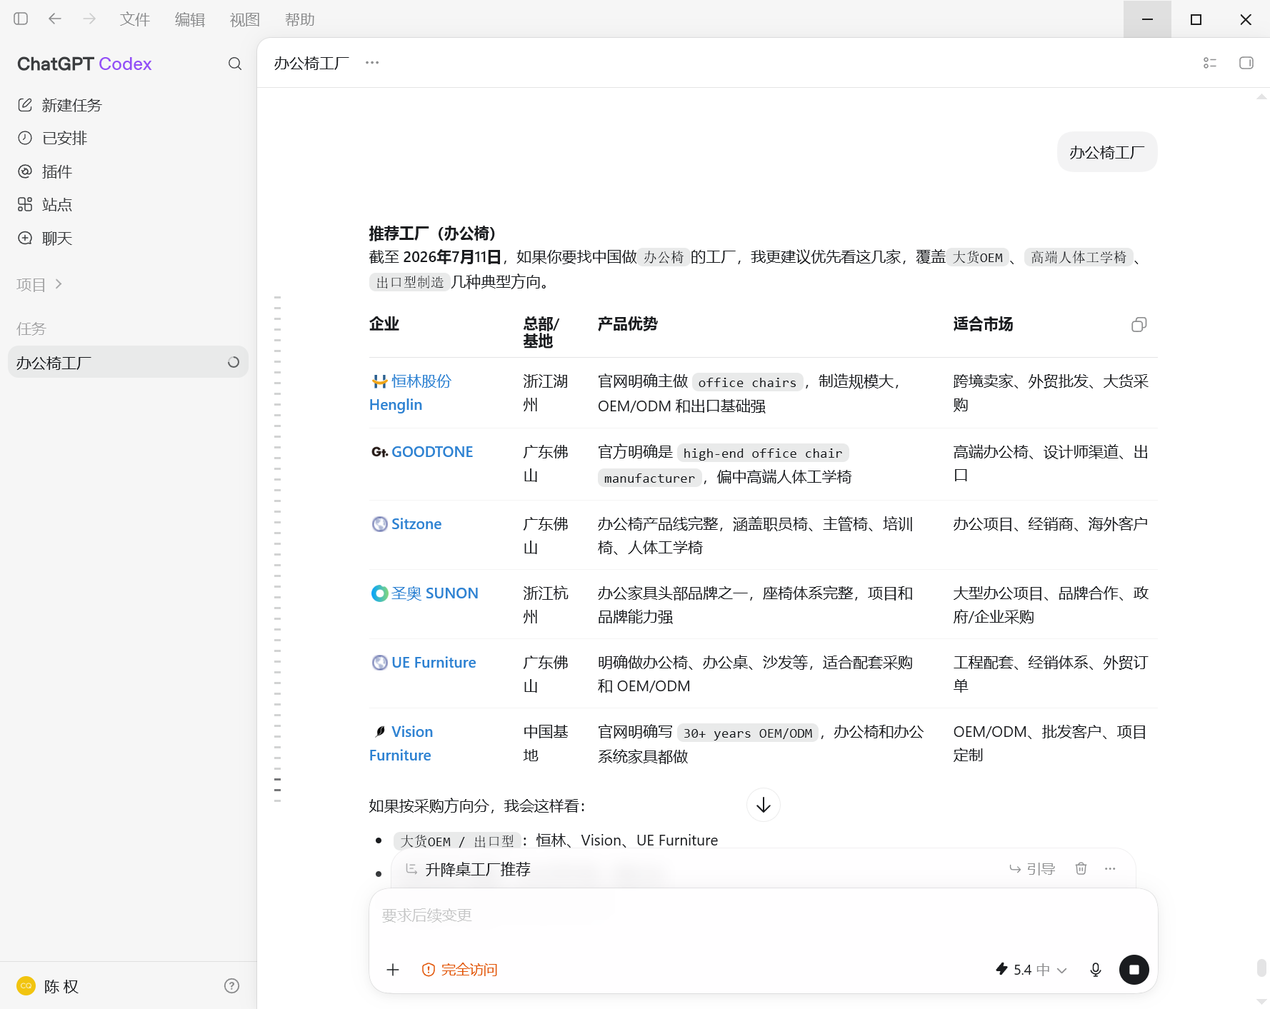The height and width of the screenshot is (1009, 1270).
Task: Delete queued message with trash icon
Action: click(x=1081, y=869)
